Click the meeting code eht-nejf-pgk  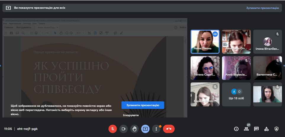(x=28, y=129)
